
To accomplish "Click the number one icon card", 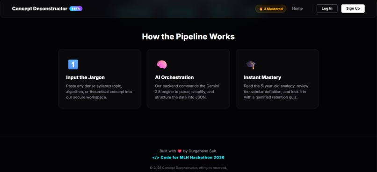I will coord(73,64).
